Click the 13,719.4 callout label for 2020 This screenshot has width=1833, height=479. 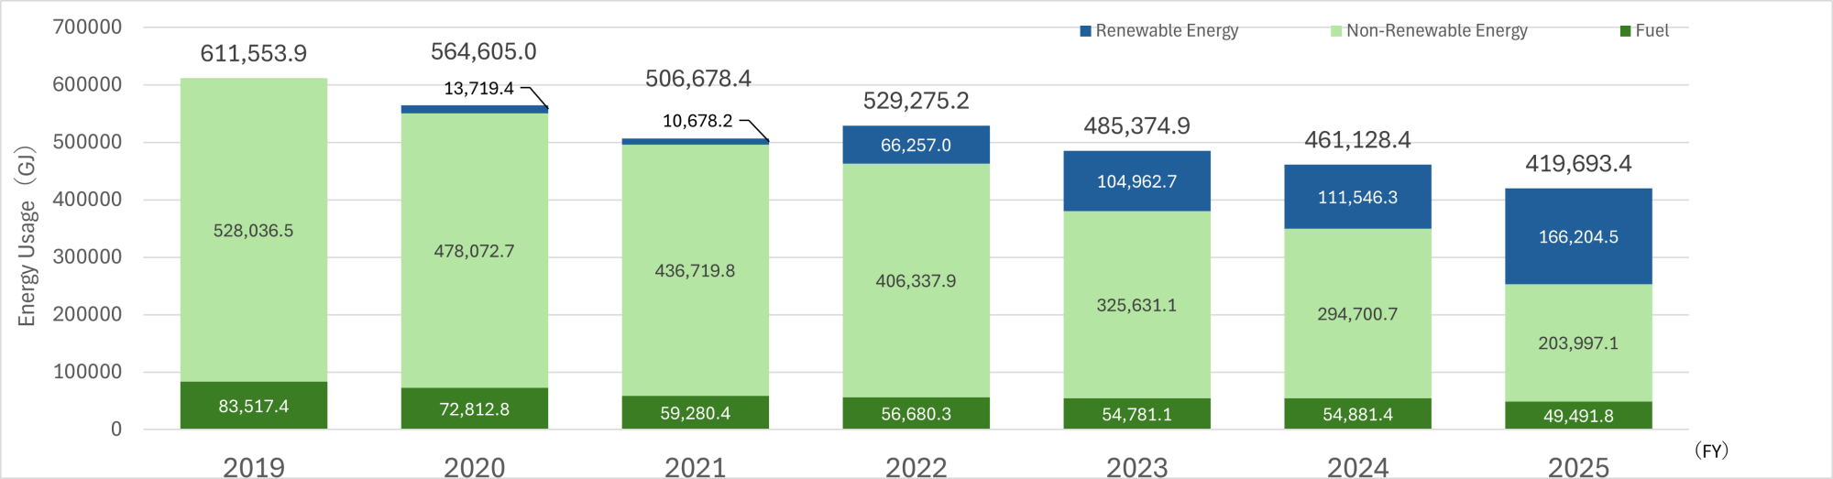478,89
